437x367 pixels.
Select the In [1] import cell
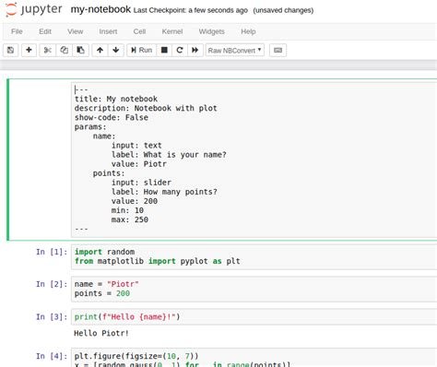(254, 256)
